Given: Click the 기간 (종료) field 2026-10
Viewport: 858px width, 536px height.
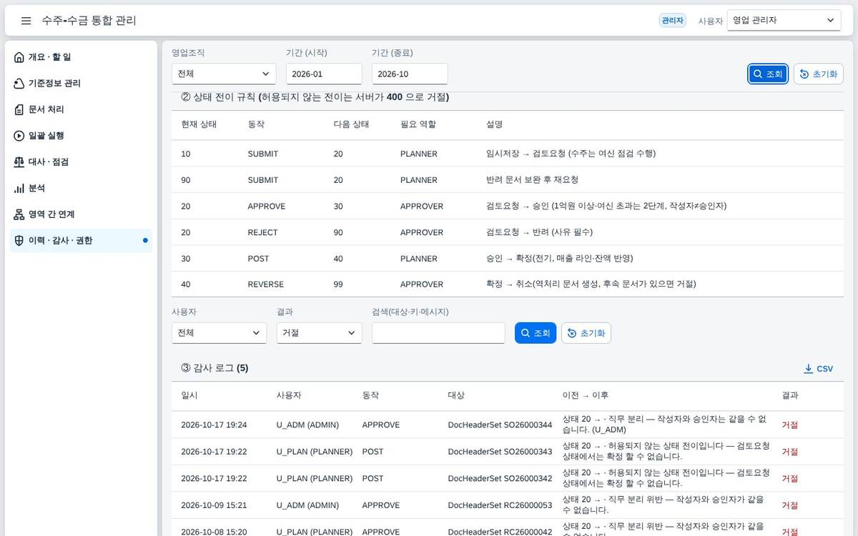Looking at the screenshot, I should click(x=410, y=74).
